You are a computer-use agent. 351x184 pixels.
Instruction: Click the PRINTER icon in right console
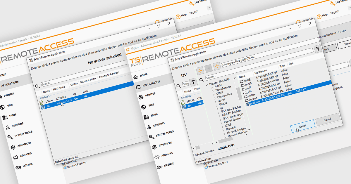[140, 97]
